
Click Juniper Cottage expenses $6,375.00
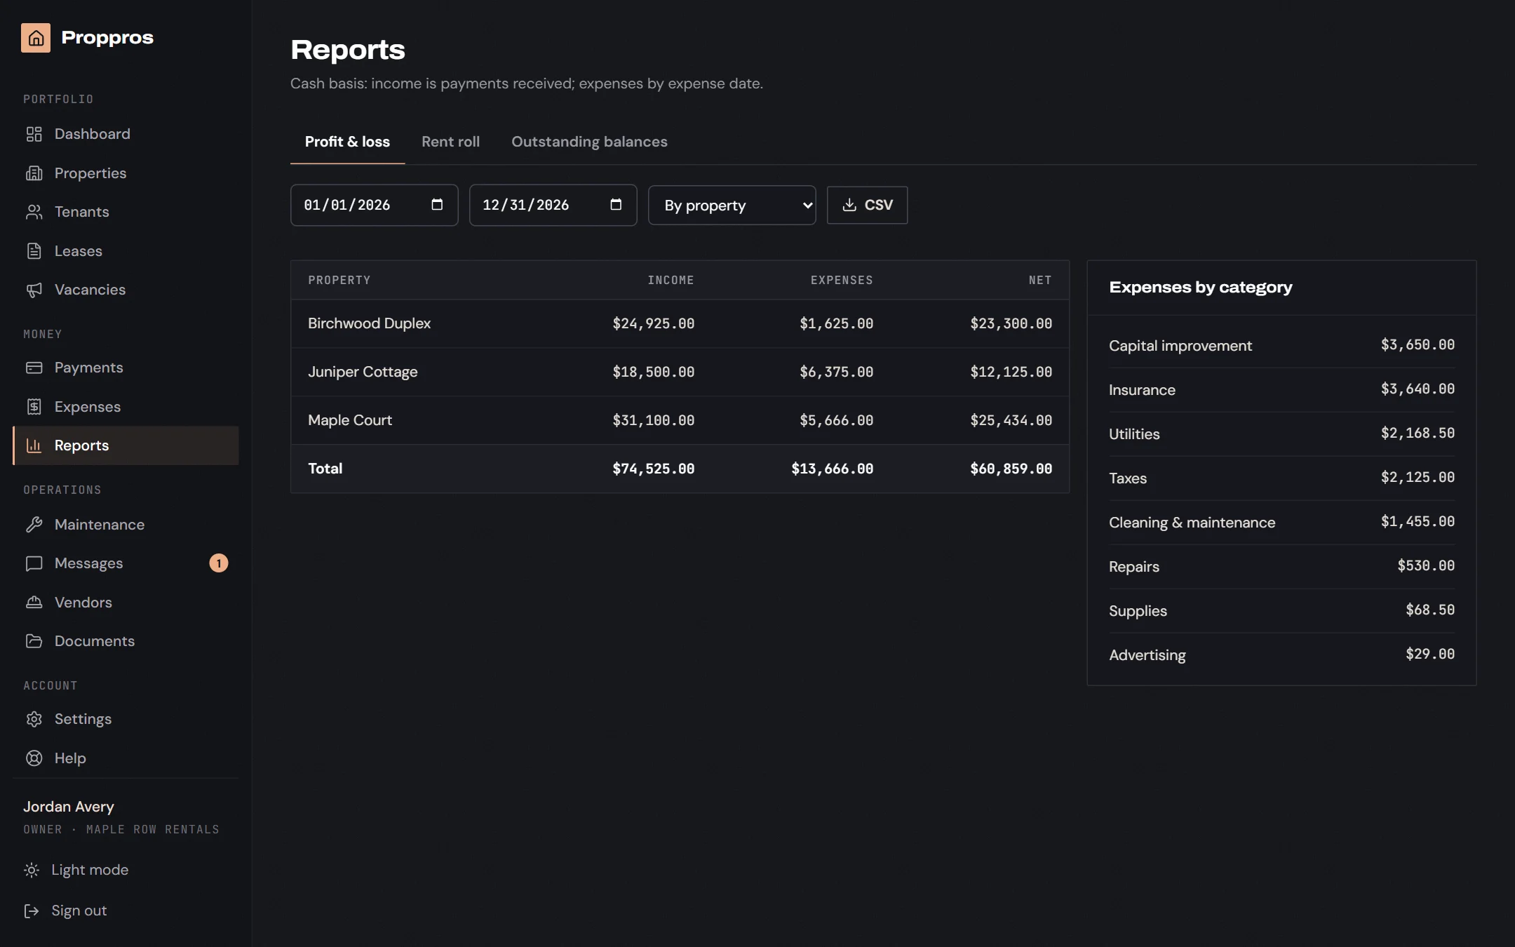pos(836,372)
